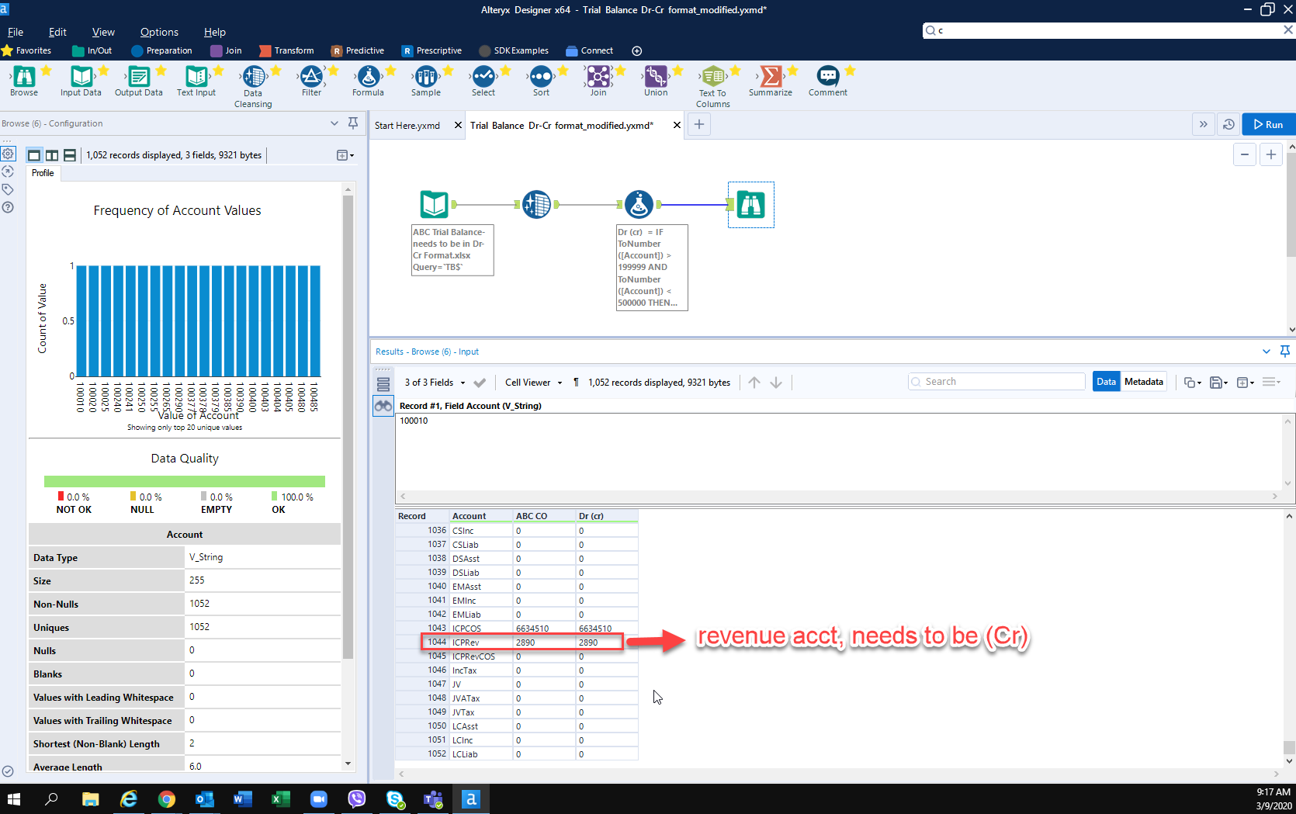
Task: Zoom in the canvas with plus button
Action: point(1271,154)
